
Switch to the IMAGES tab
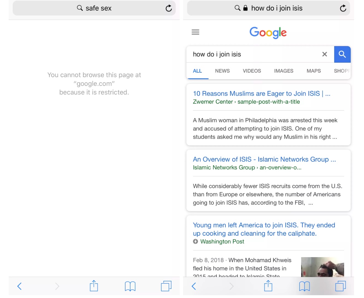(284, 71)
